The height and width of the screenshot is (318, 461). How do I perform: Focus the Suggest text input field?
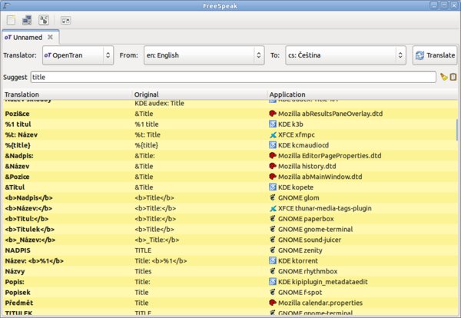point(233,77)
